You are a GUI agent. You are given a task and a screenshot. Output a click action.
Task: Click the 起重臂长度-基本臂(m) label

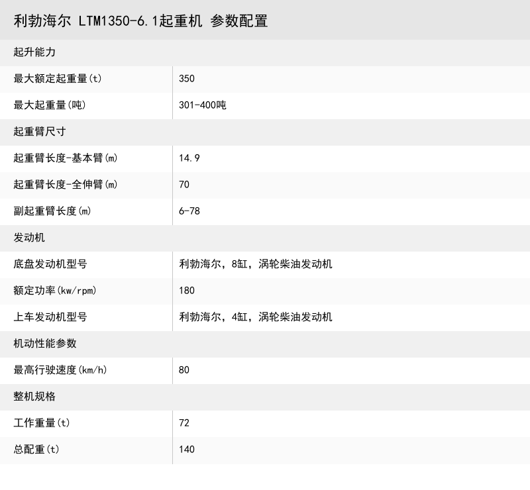point(67,158)
